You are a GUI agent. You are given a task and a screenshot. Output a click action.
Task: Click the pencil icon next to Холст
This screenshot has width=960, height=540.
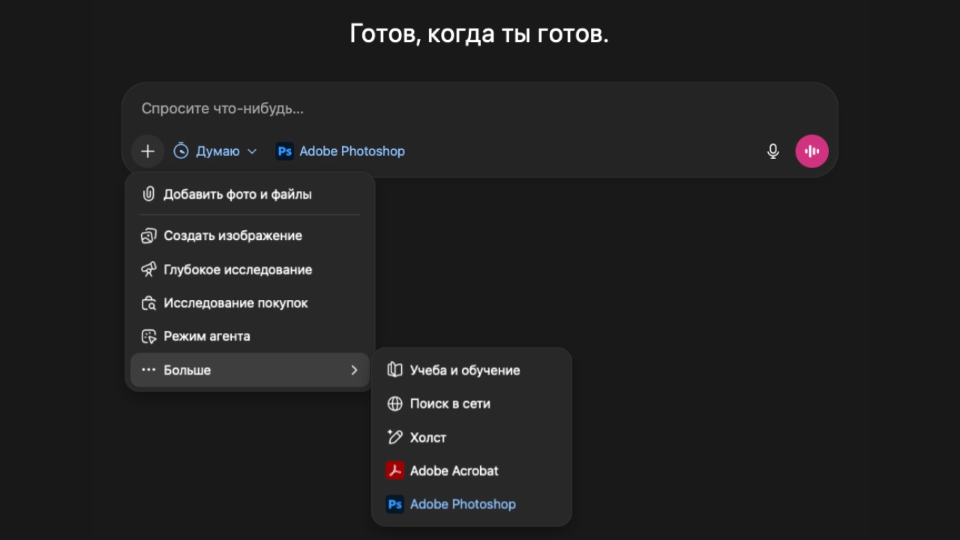click(394, 437)
